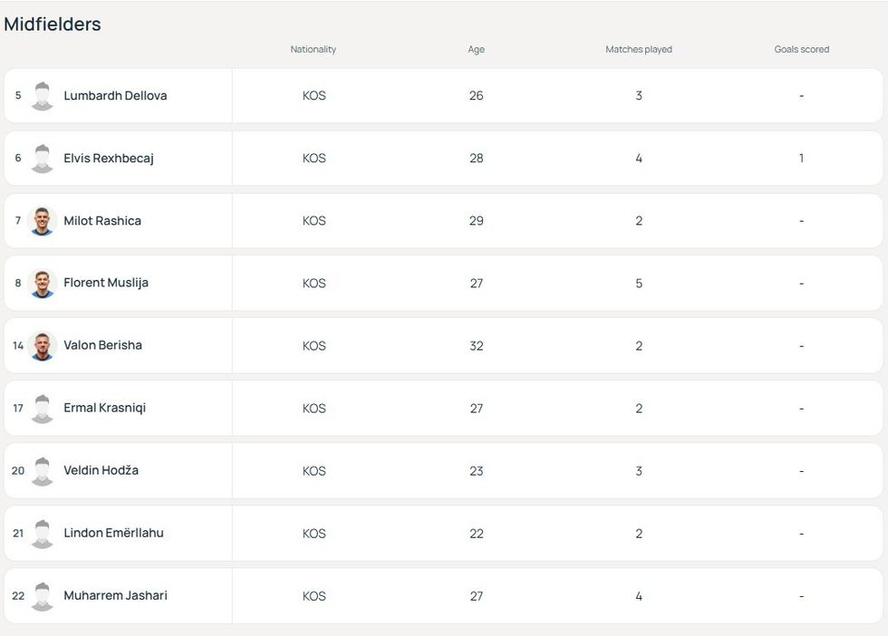Select Valon Berisha's name
Viewport: 888px width, 636px height.
(x=102, y=346)
